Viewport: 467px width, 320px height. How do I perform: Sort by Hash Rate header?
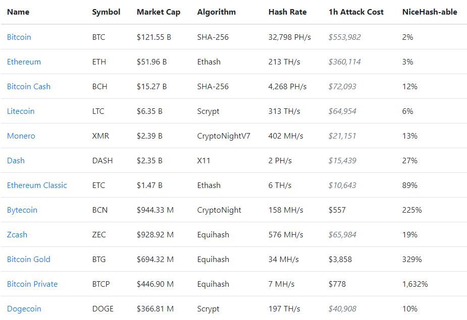point(287,12)
